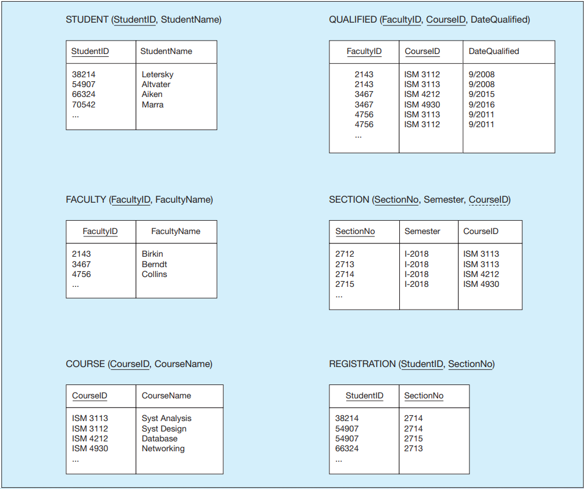Image resolution: width=584 pixels, height=489 pixels.
Task: Click ISM 4930 in the QUALIFIED table
Action: click(x=422, y=105)
